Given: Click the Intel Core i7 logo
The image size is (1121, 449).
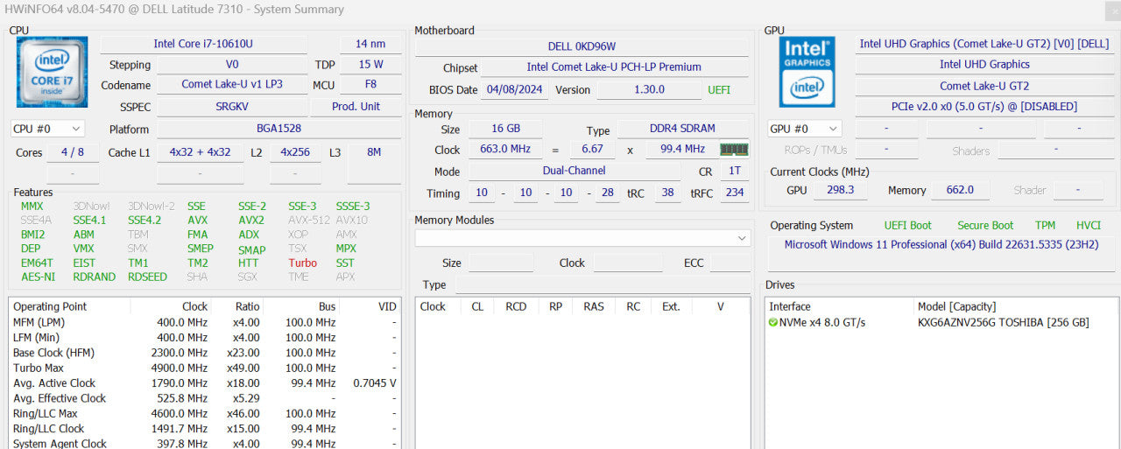Looking at the screenshot, I should [x=52, y=72].
